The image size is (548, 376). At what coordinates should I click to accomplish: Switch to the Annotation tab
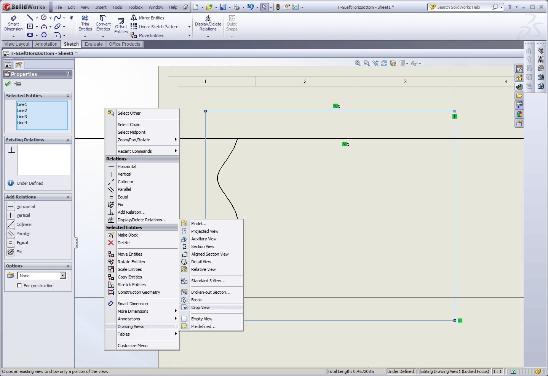tap(46, 44)
